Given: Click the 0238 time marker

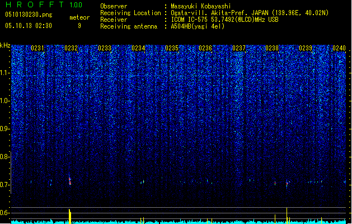Looking at the screenshot, I should click(272, 48).
